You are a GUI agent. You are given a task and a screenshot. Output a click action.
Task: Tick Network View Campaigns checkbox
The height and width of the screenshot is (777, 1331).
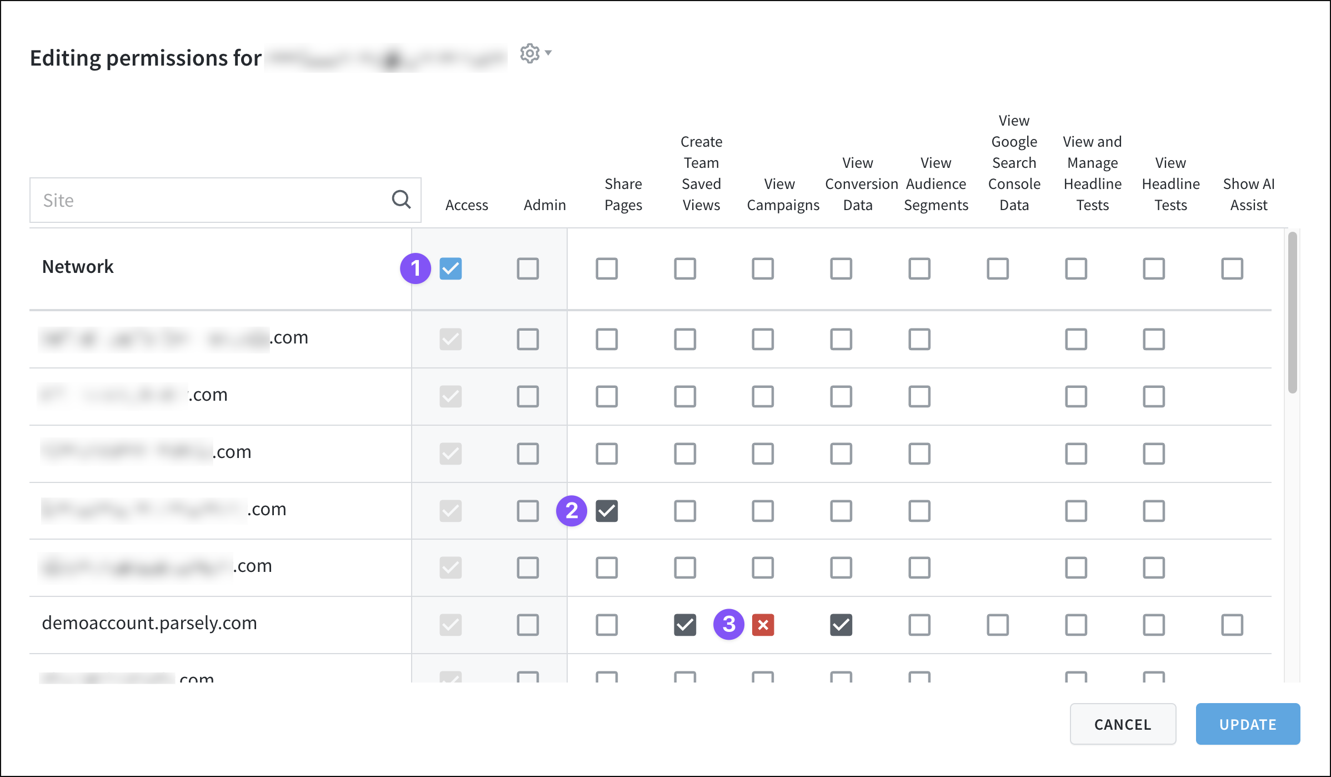(x=763, y=268)
